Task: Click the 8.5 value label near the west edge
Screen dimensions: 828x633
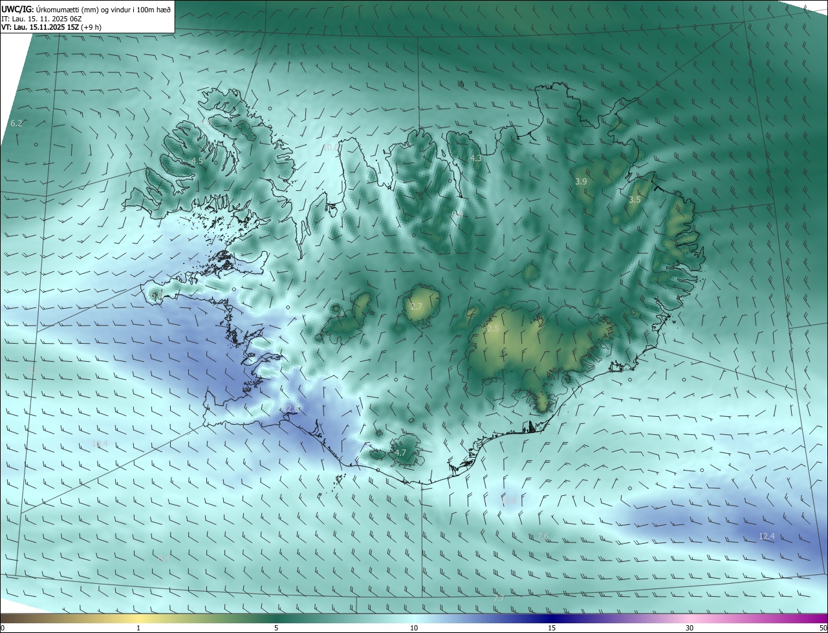Action: pyautogui.click(x=34, y=371)
